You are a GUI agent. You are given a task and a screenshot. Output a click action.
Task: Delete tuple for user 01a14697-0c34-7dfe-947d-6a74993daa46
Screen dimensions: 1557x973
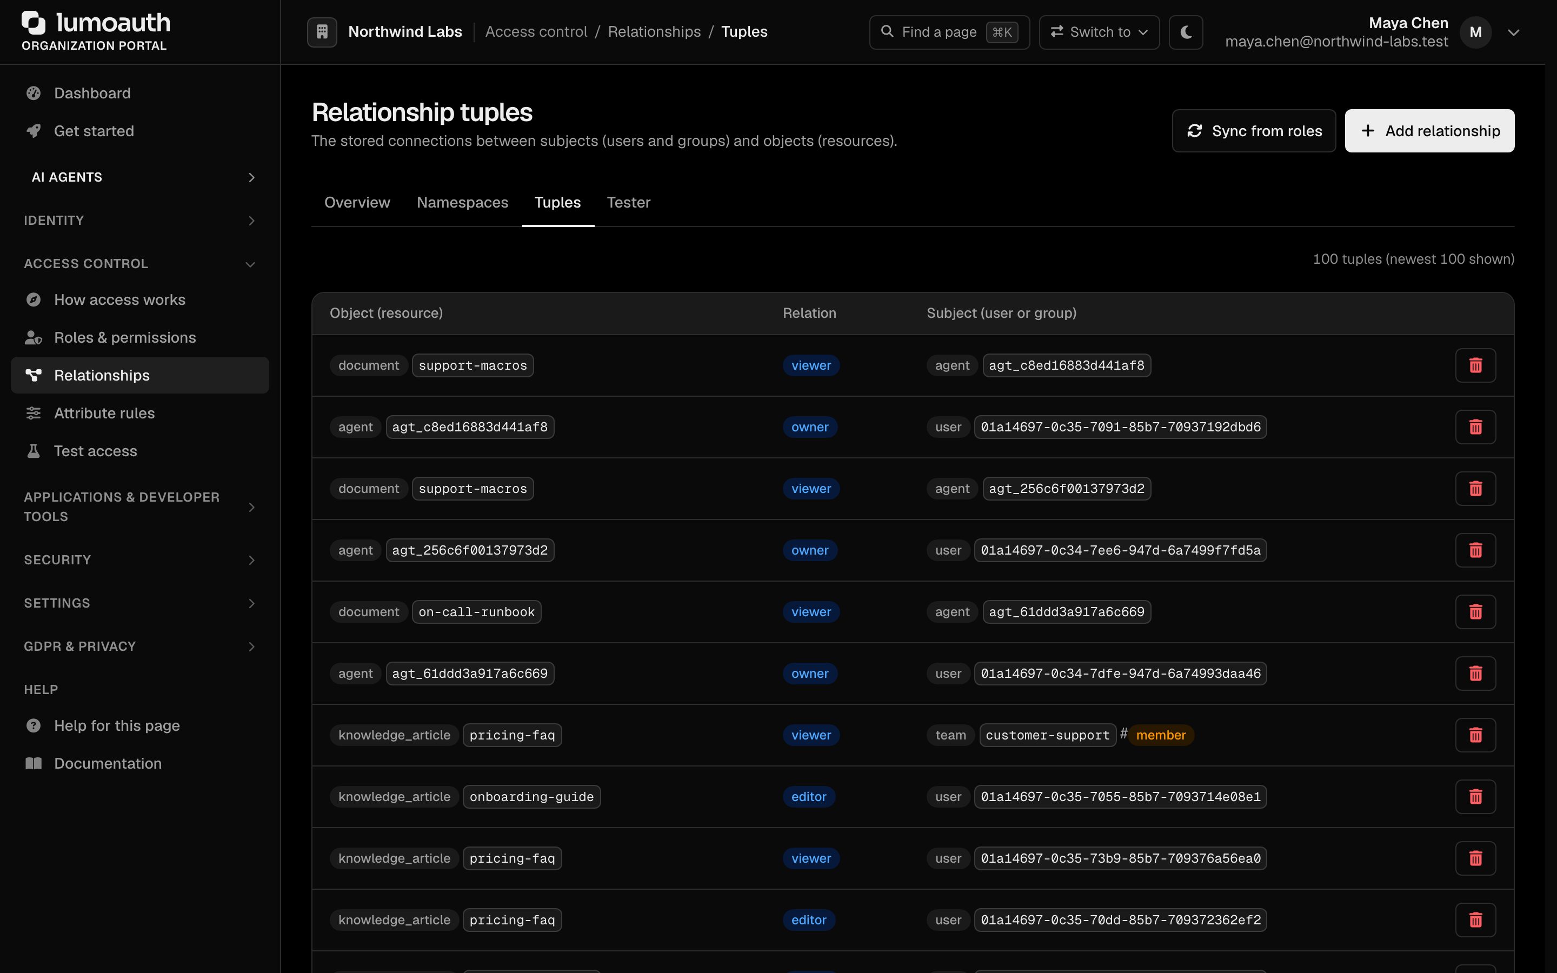(1475, 674)
